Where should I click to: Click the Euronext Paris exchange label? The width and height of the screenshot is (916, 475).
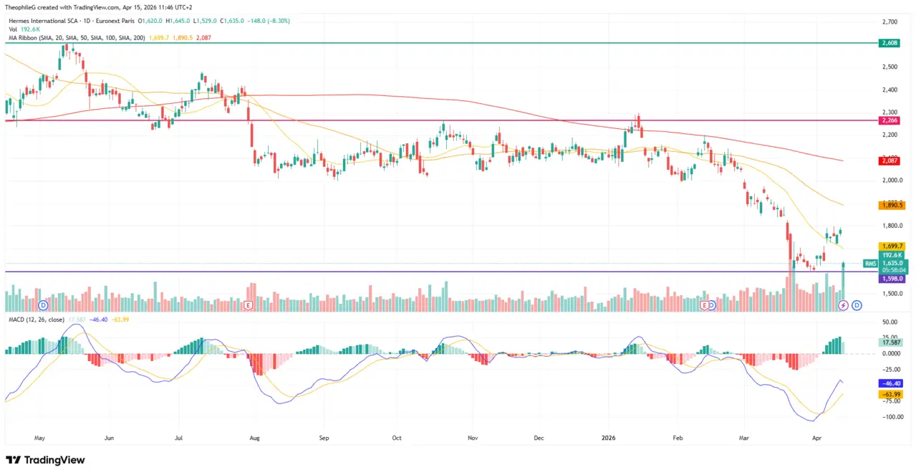click(x=115, y=21)
